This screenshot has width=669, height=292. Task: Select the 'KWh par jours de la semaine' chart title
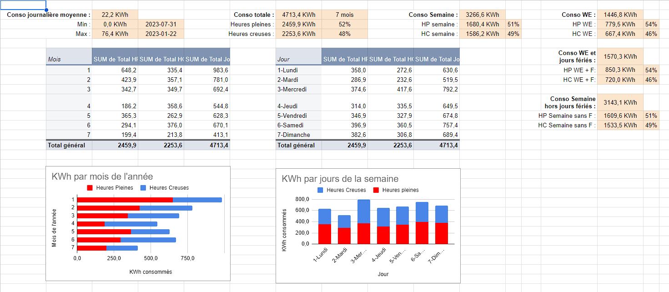[340, 179]
